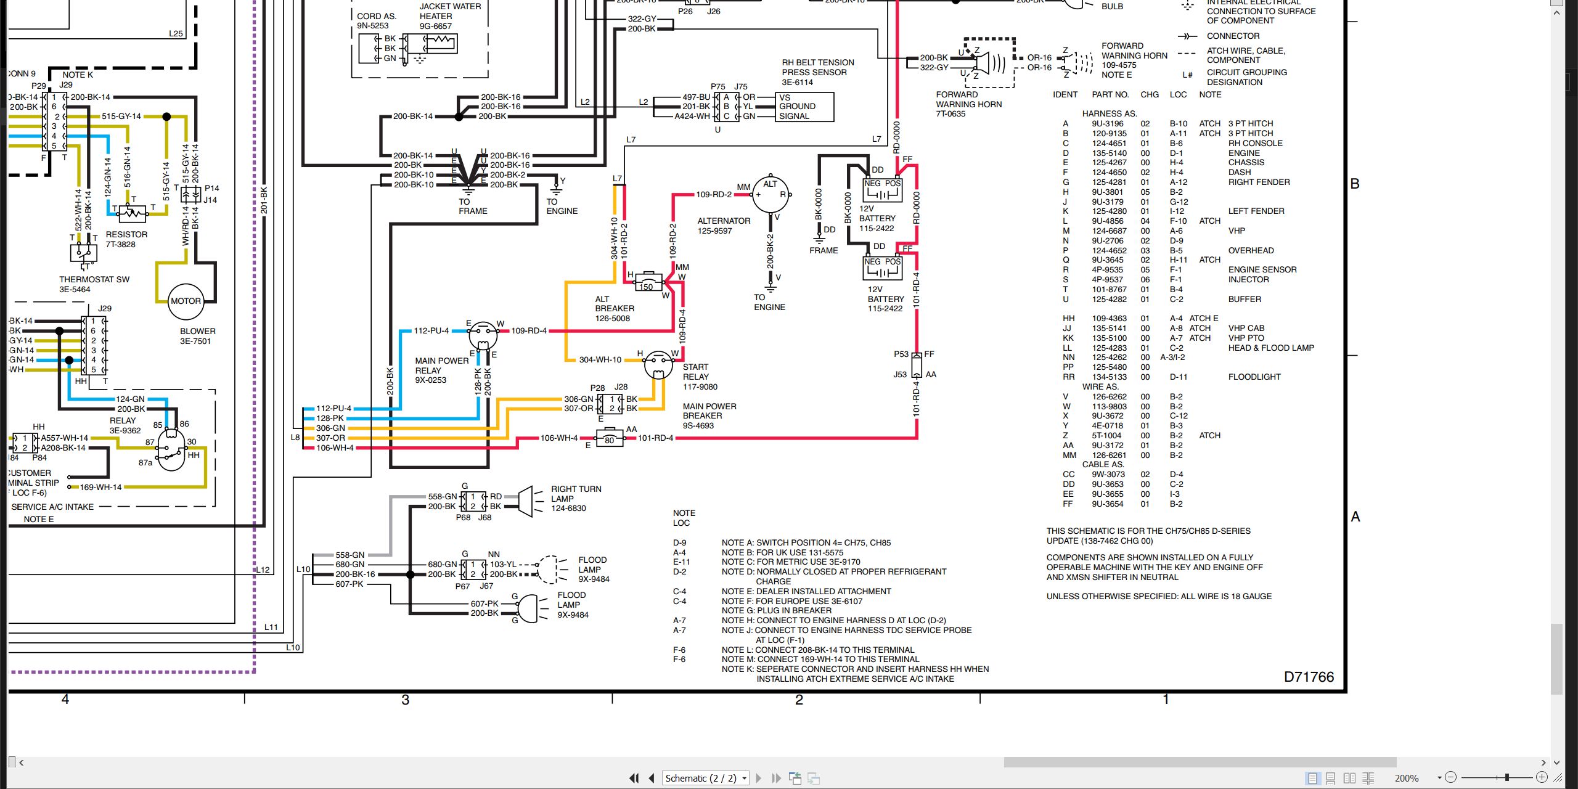Click the ENGINE SENSOR table entry

1262,269
